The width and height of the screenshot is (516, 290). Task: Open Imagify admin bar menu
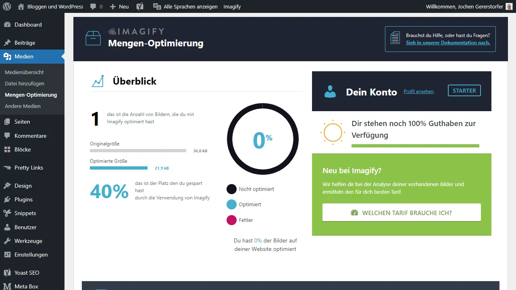click(x=232, y=7)
